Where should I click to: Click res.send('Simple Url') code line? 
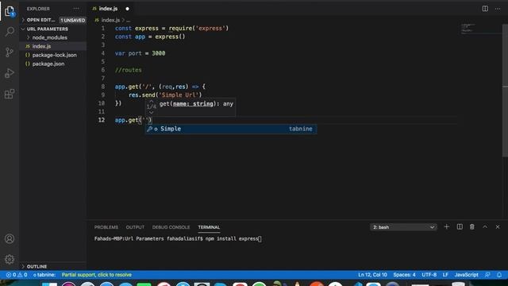(x=165, y=95)
